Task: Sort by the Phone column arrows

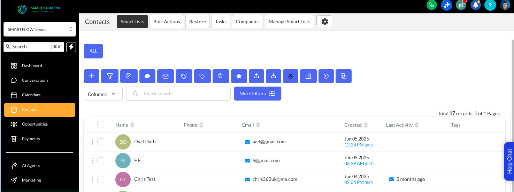Action: coord(201,125)
